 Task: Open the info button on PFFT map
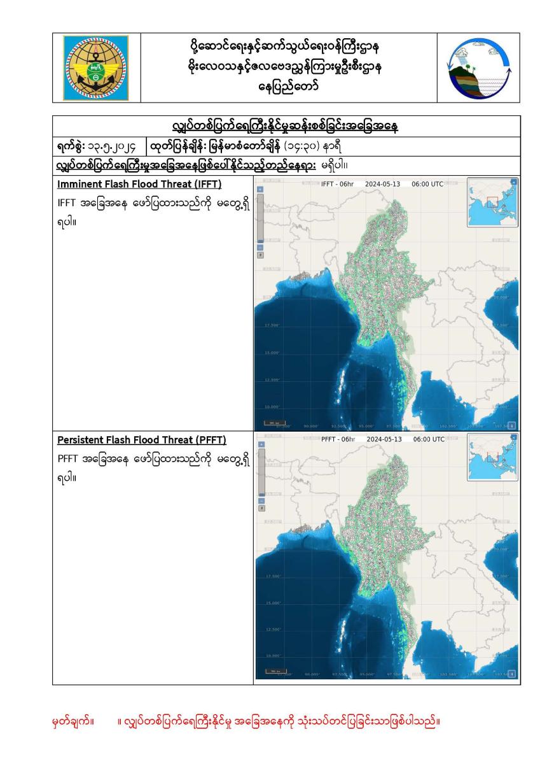pyautogui.click(x=513, y=674)
